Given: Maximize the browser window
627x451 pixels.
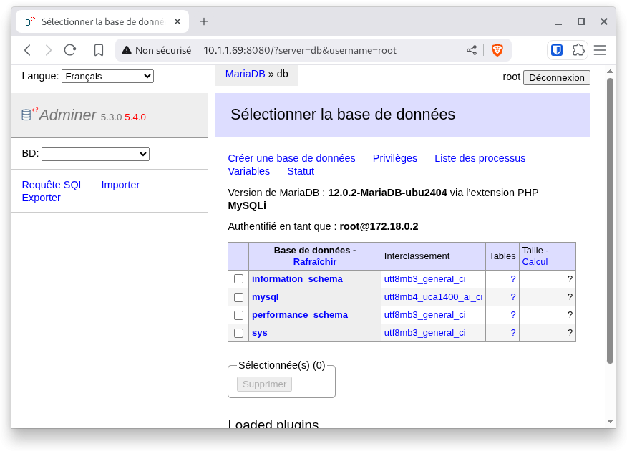Looking at the screenshot, I should coord(581,21).
